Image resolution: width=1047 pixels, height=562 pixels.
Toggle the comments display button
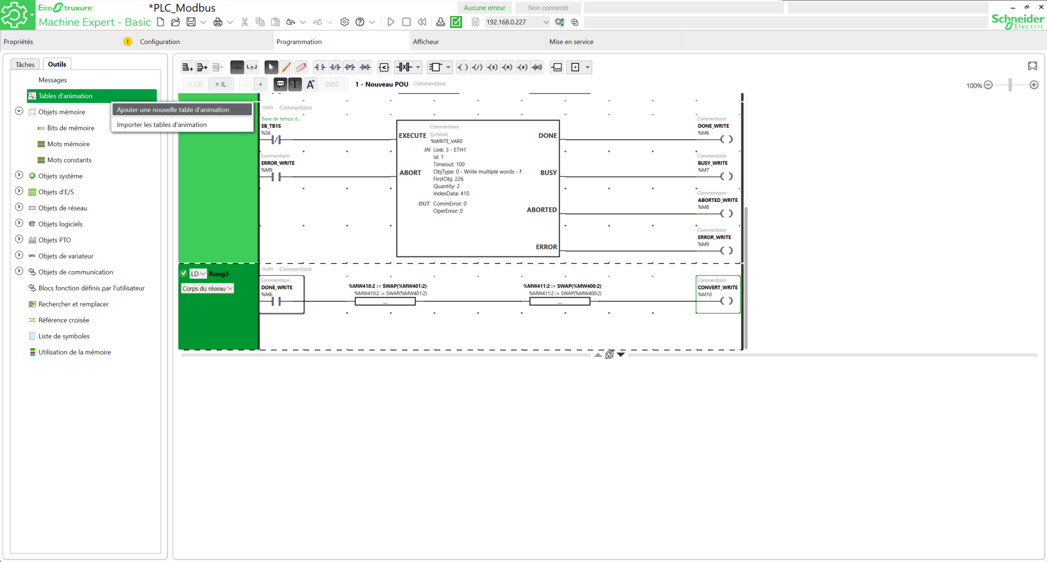[x=280, y=84]
